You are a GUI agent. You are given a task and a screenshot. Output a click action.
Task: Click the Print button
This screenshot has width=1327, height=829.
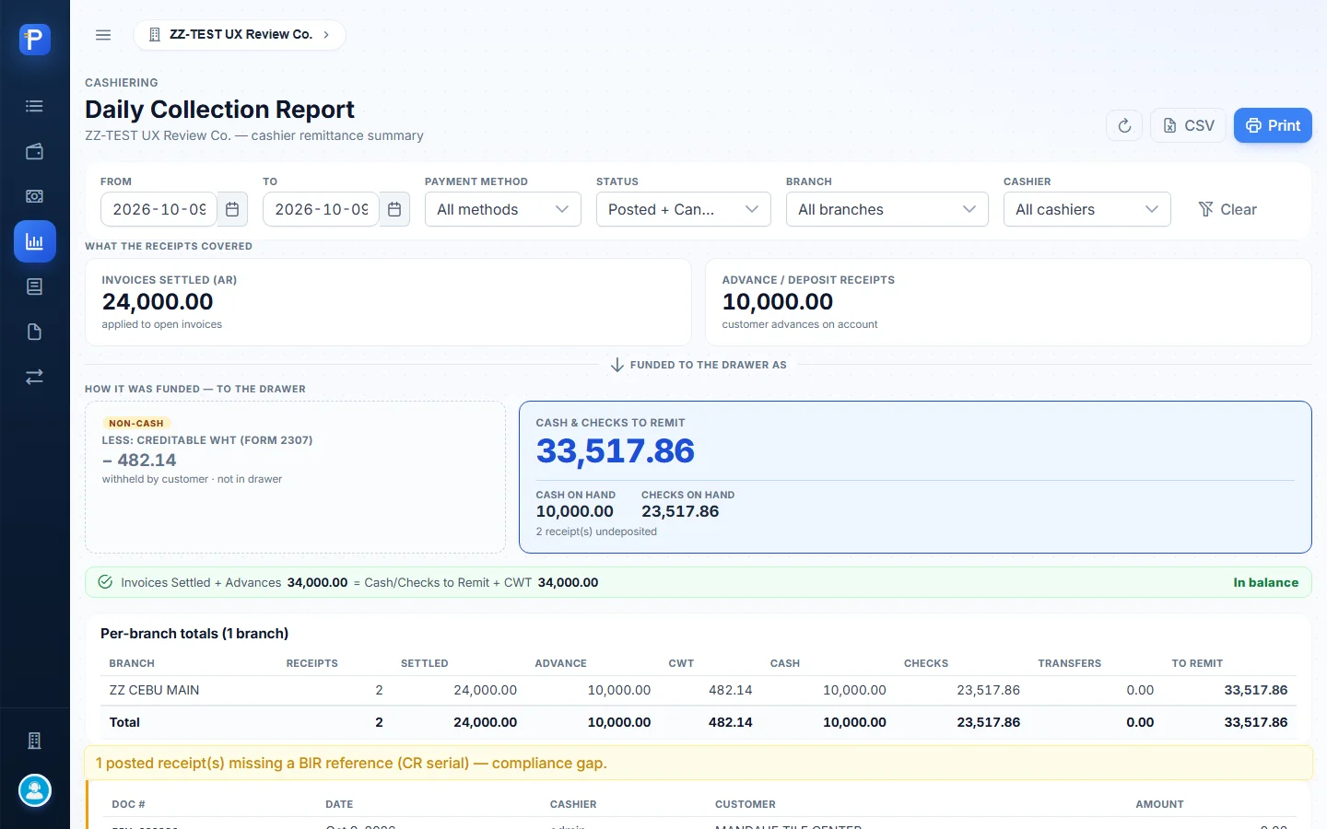pos(1273,125)
